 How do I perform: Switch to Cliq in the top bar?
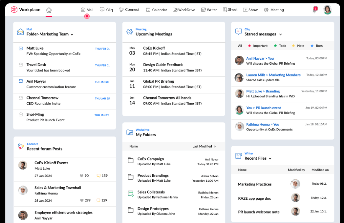pyautogui.click(x=106, y=10)
